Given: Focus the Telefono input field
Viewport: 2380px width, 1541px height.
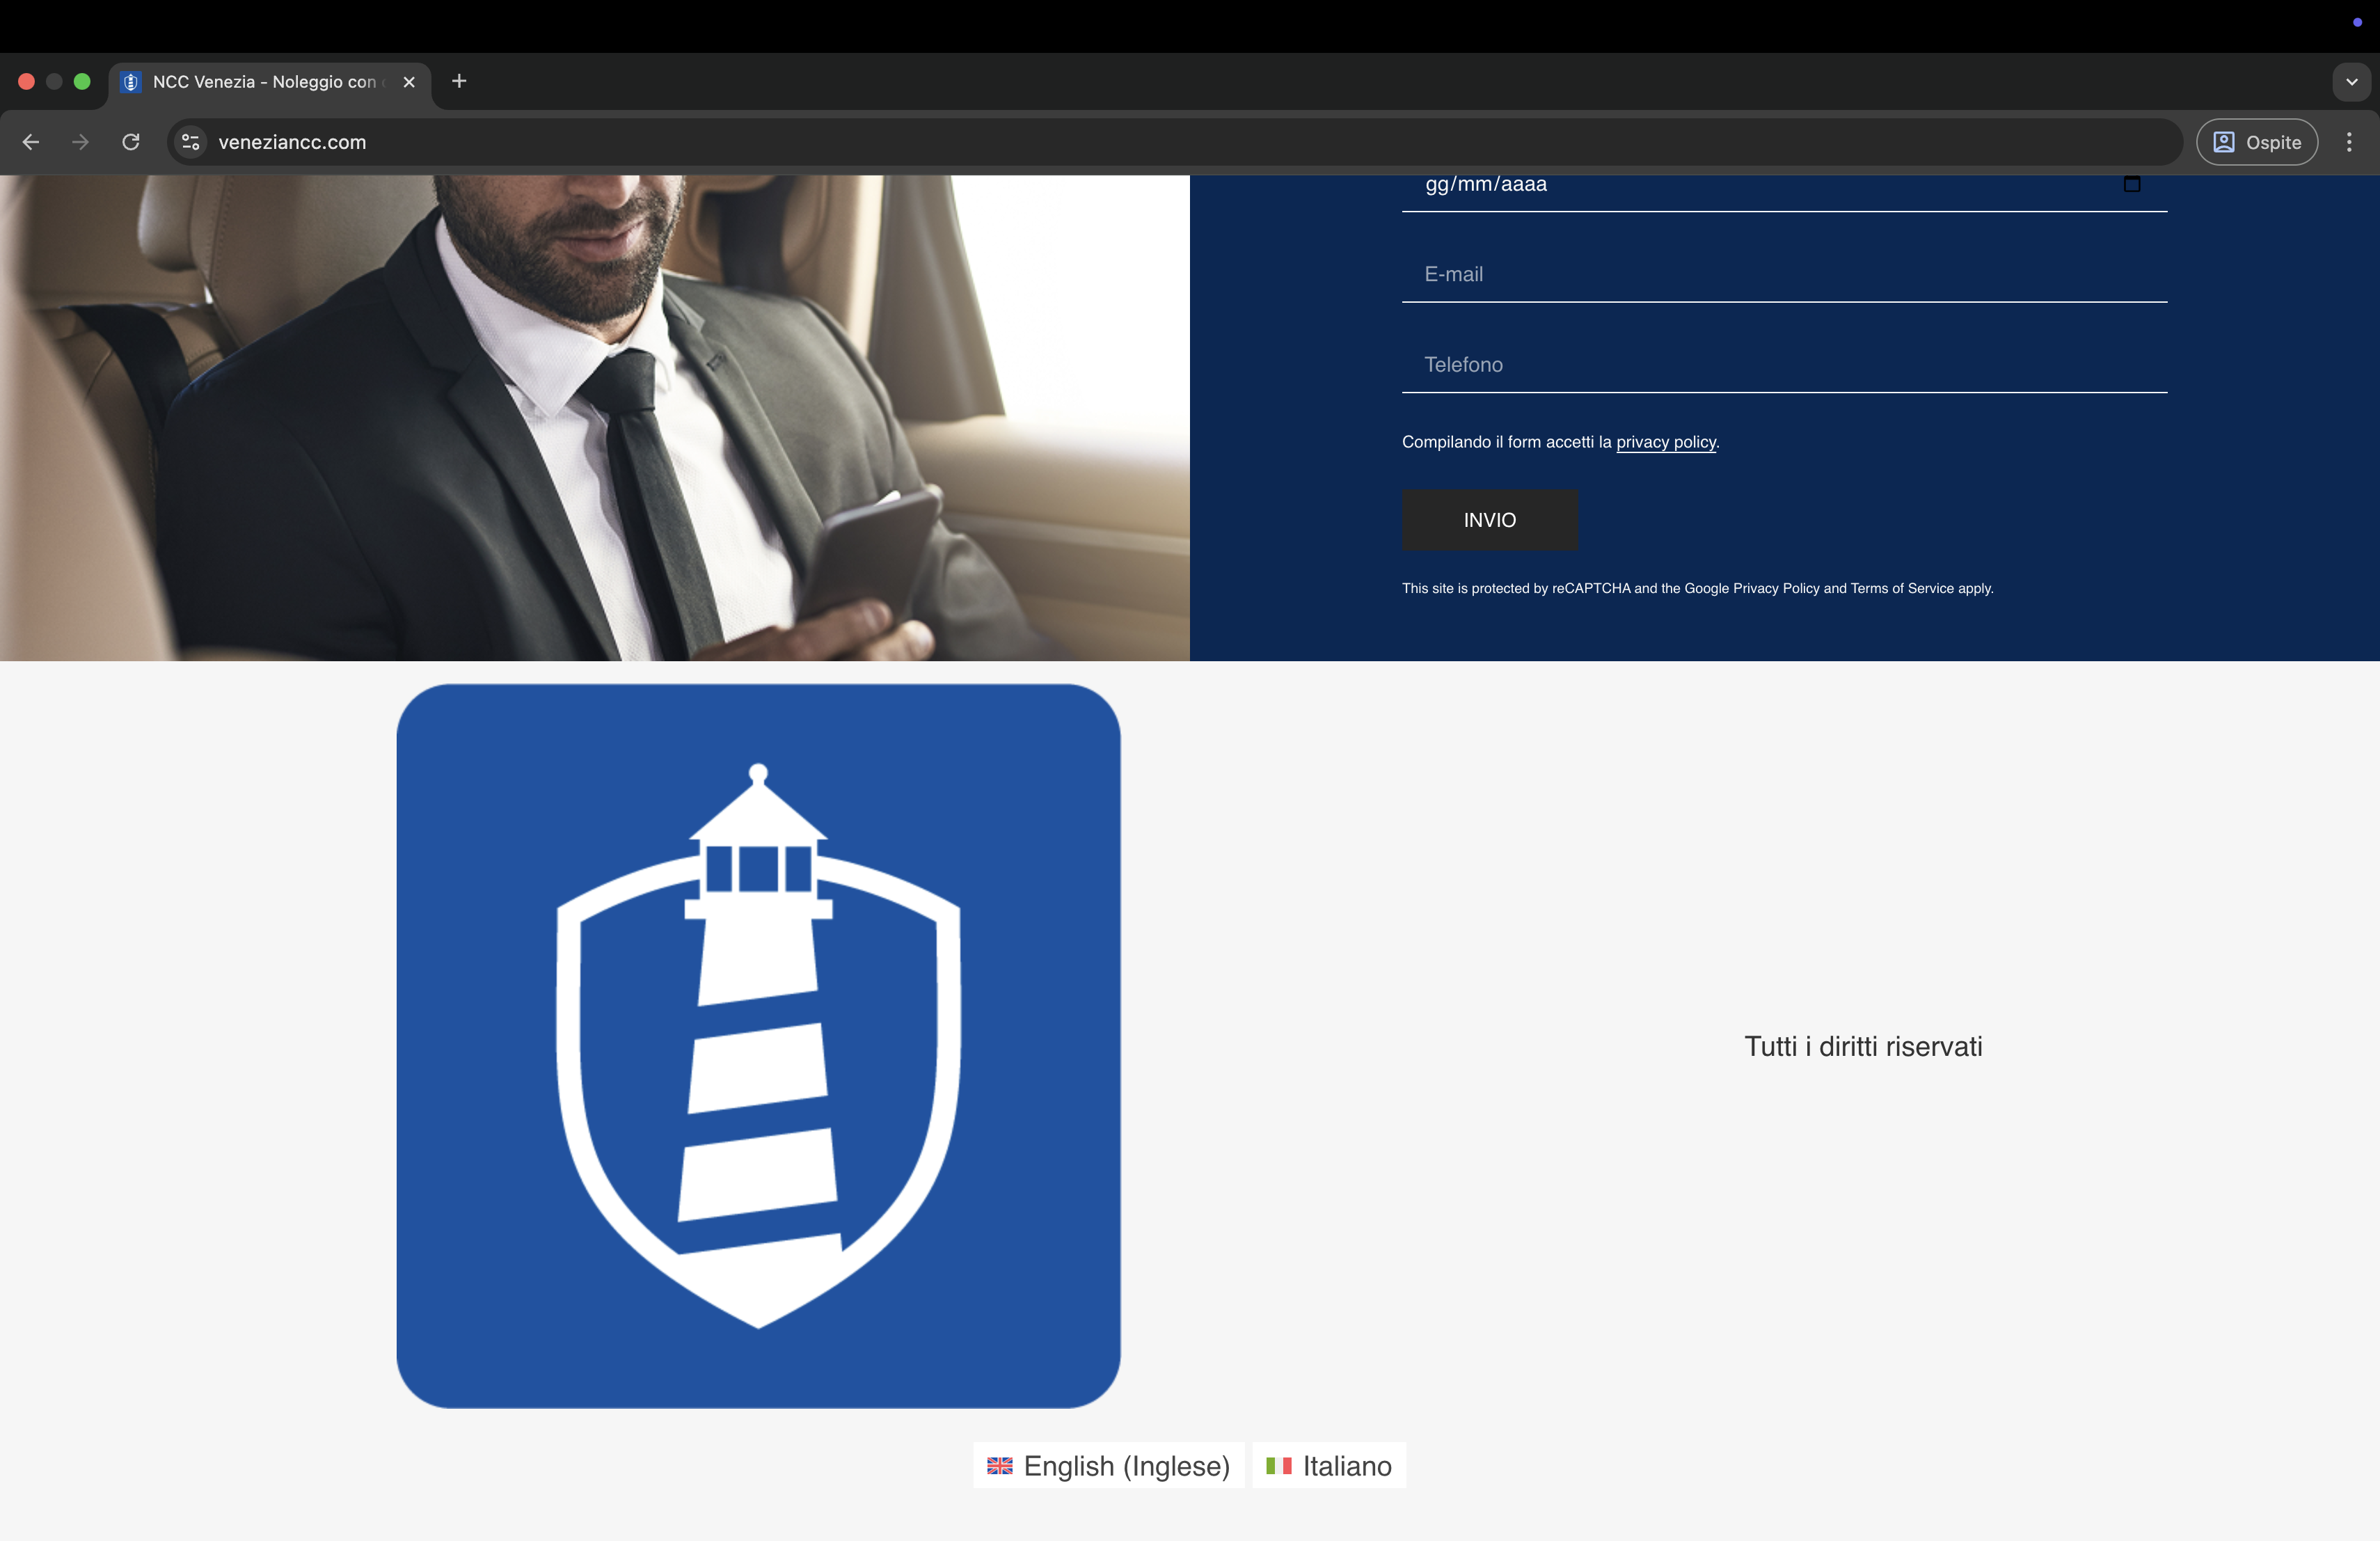Looking at the screenshot, I should tap(1784, 365).
